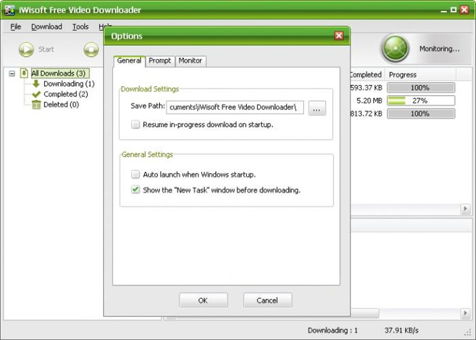Enable Auto launch when Windows startup

pos(135,174)
